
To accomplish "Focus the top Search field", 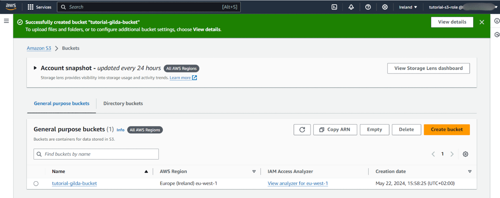I will (x=149, y=7).
